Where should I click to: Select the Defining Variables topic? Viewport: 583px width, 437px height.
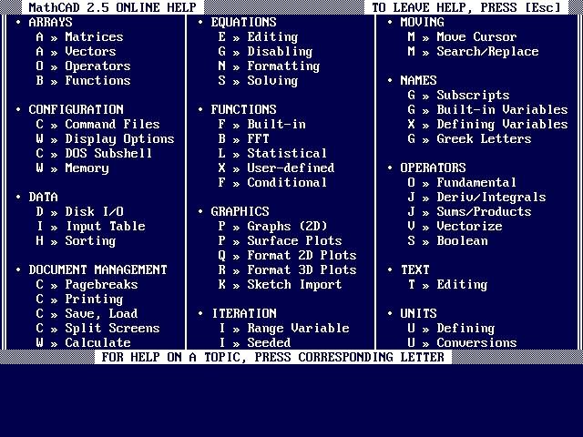(x=502, y=124)
